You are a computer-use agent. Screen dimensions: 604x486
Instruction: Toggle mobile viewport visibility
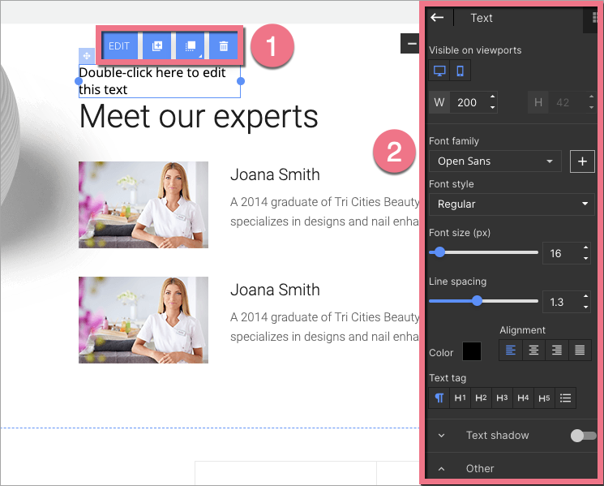[460, 71]
